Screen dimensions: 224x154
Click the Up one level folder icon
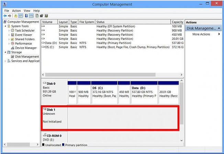tap(16, 16)
